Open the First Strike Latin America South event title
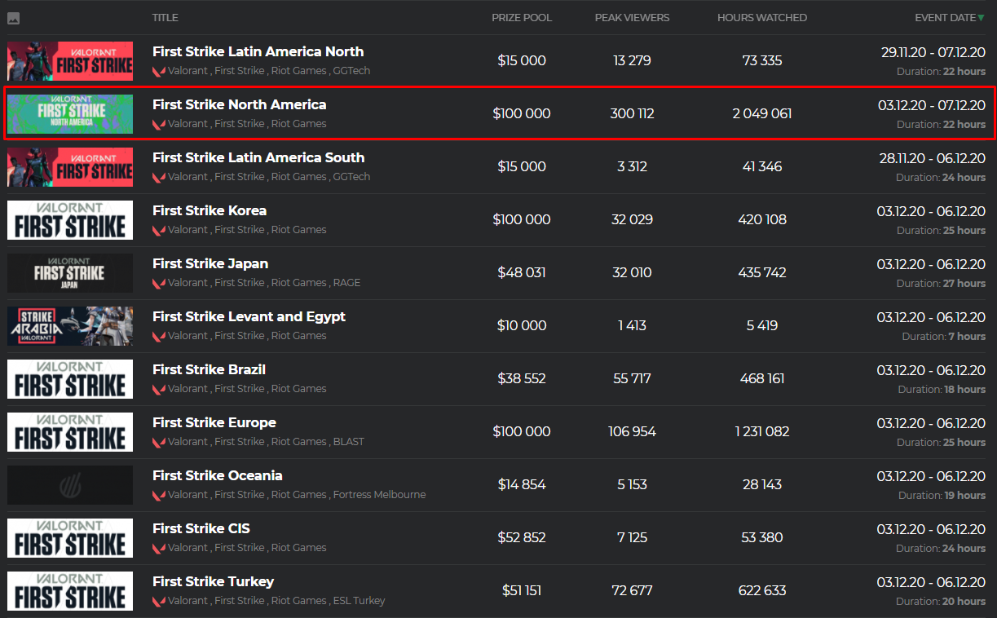 258,157
